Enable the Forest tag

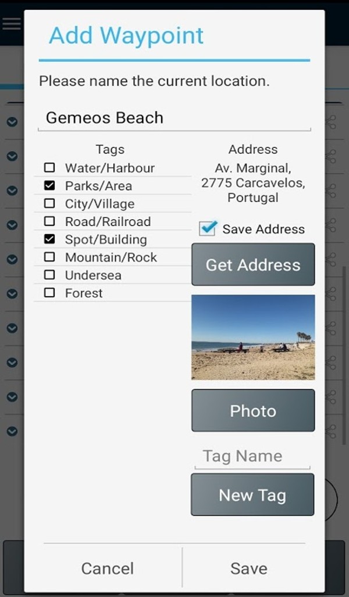click(51, 293)
